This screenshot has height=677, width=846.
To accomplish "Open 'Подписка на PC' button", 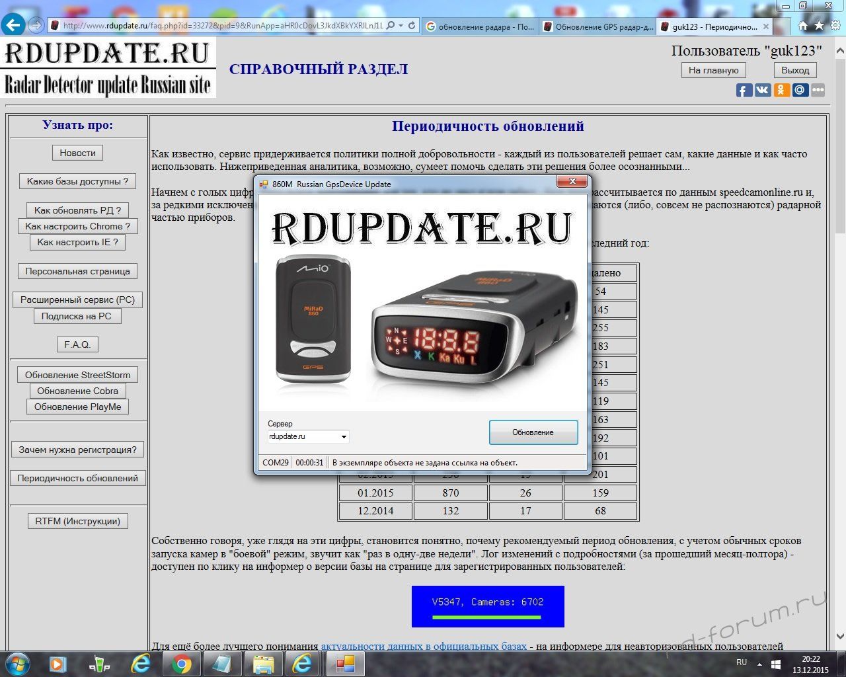I will [x=77, y=316].
